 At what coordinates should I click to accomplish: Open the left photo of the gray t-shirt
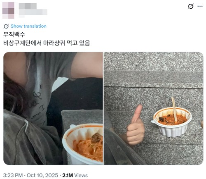click(x=53, y=108)
